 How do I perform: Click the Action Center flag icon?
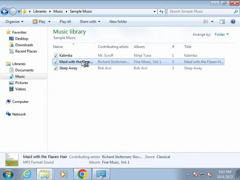click(x=195, y=174)
